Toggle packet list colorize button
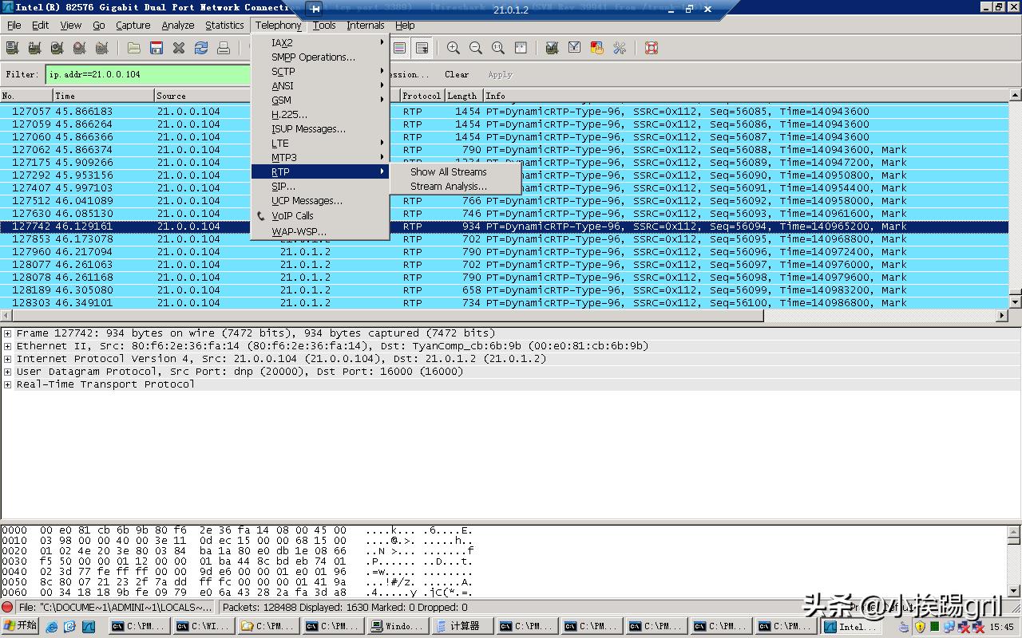 (x=400, y=49)
